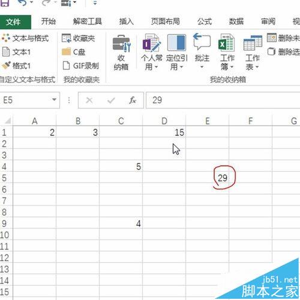The height and width of the screenshot is (300, 300).
Task: Switch to the 公式 tab
Action: (205, 21)
